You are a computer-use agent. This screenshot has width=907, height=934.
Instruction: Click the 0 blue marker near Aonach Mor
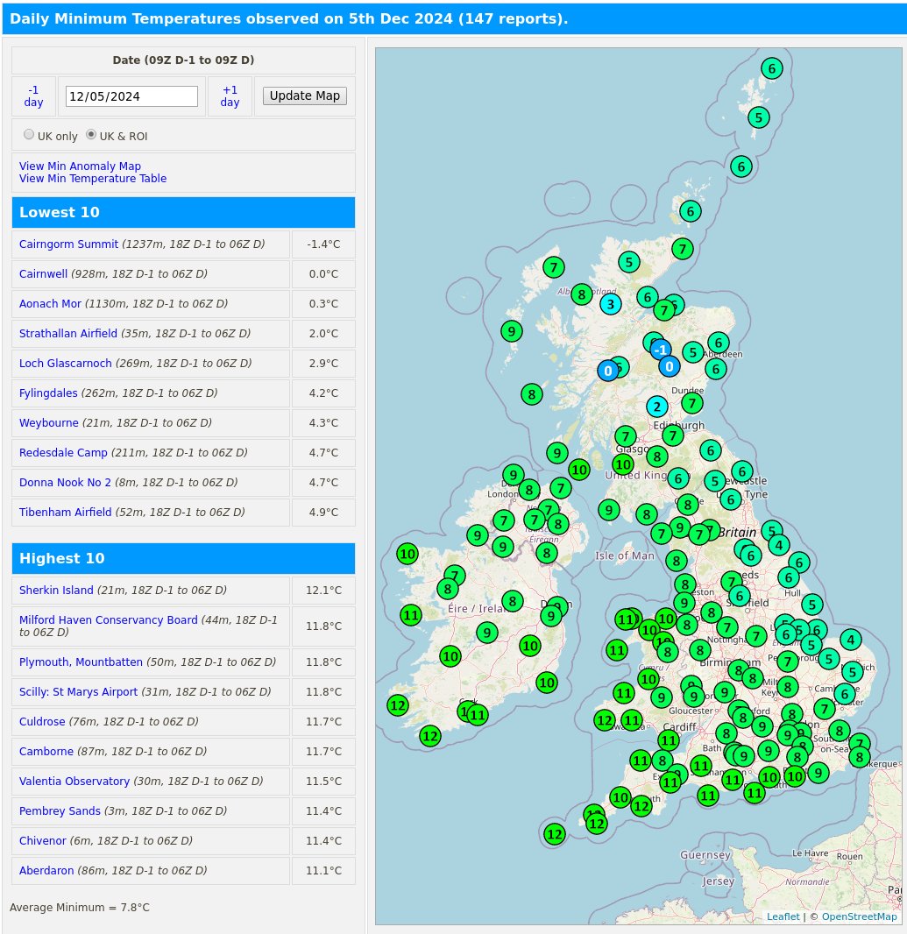click(x=608, y=371)
